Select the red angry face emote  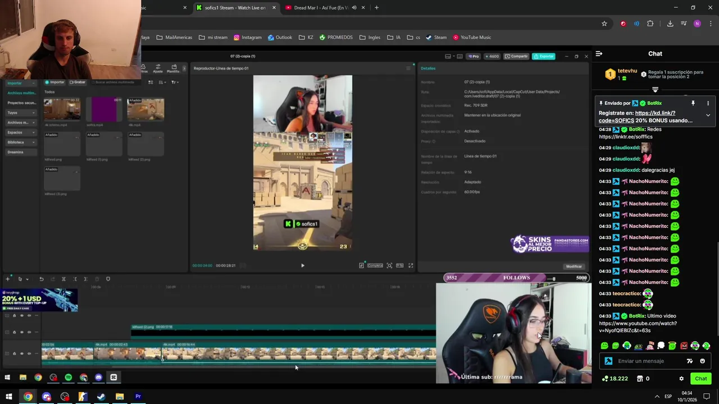(x=684, y=346)
